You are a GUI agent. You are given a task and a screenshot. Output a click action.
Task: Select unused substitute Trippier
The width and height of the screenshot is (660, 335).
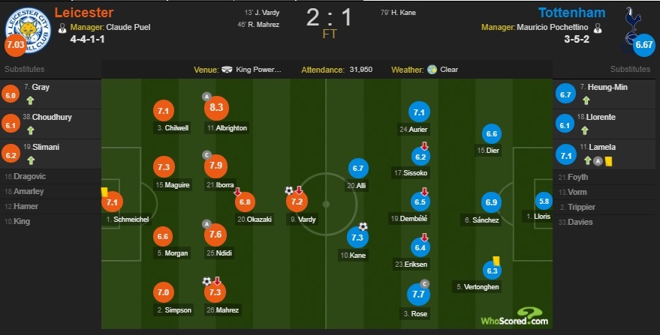[583, 207]
